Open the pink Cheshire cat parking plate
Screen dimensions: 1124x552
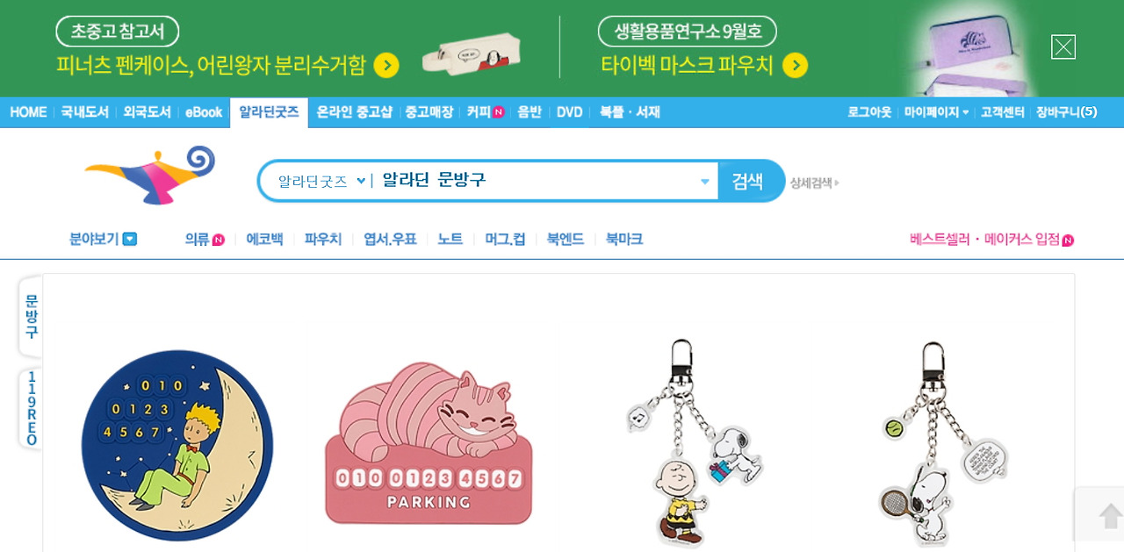429,443
